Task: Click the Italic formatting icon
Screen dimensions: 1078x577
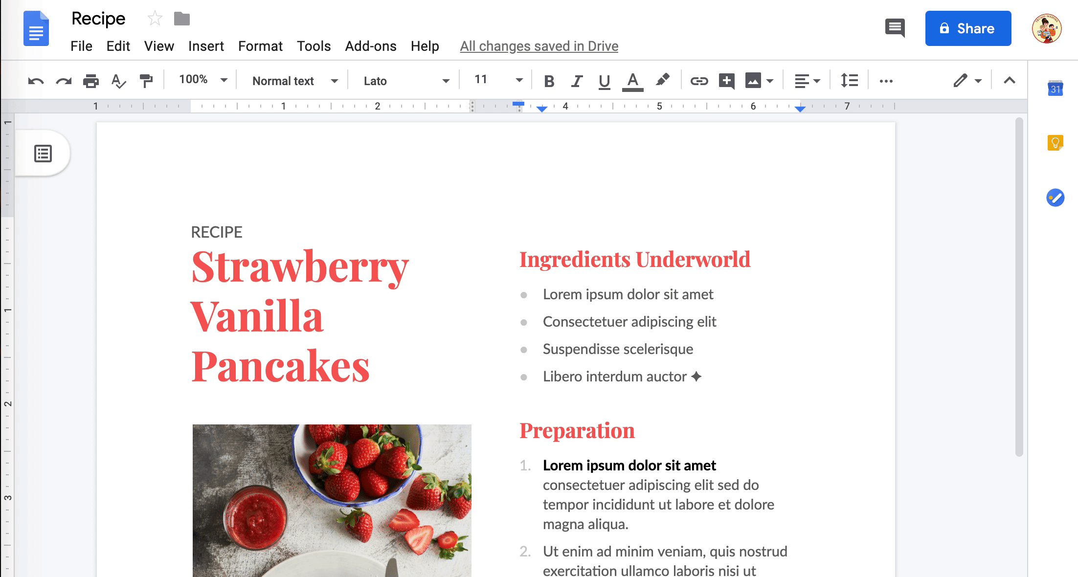Action: 575,81
